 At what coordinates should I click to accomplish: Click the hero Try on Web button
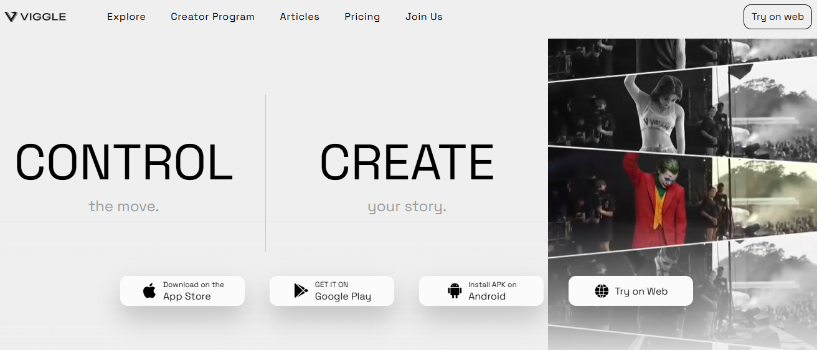coord(631,291)
